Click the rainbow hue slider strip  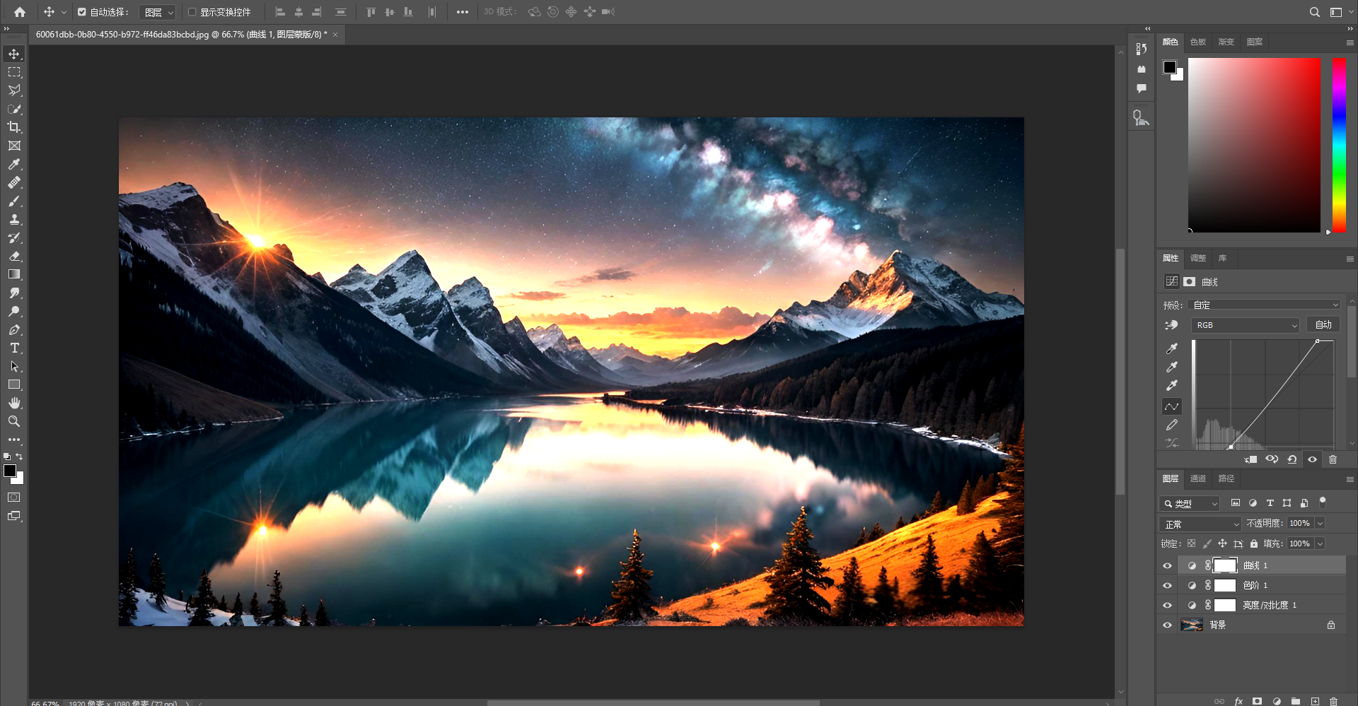[x=1339, y=145]
